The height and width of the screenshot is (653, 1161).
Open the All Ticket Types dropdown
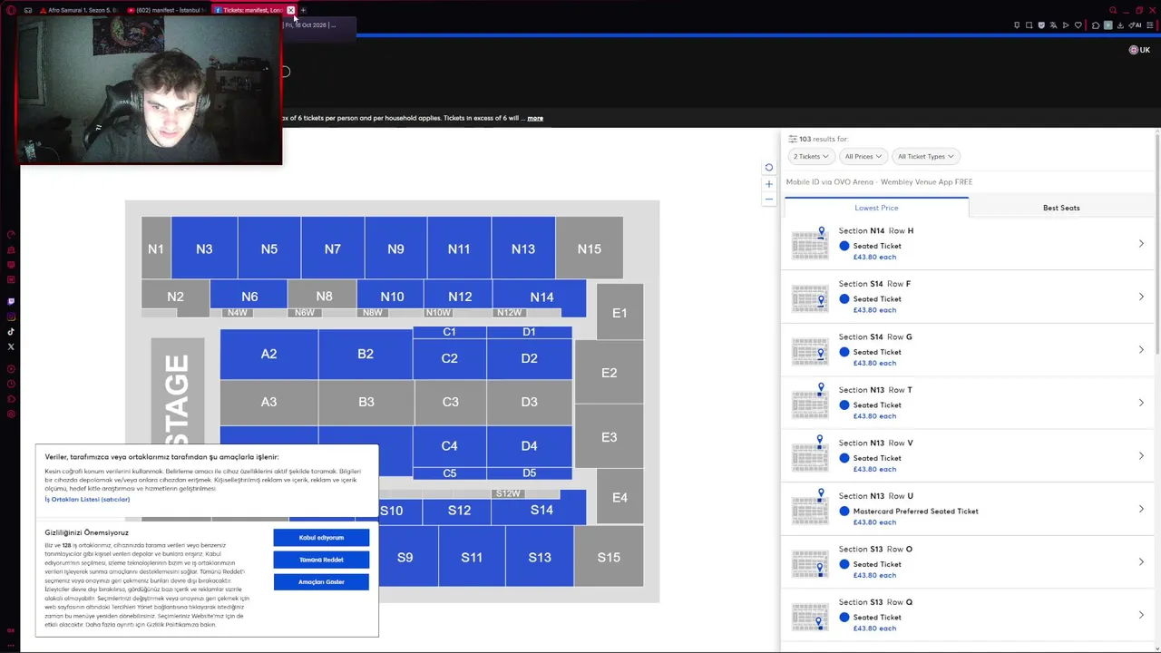(x=925, y=156)
